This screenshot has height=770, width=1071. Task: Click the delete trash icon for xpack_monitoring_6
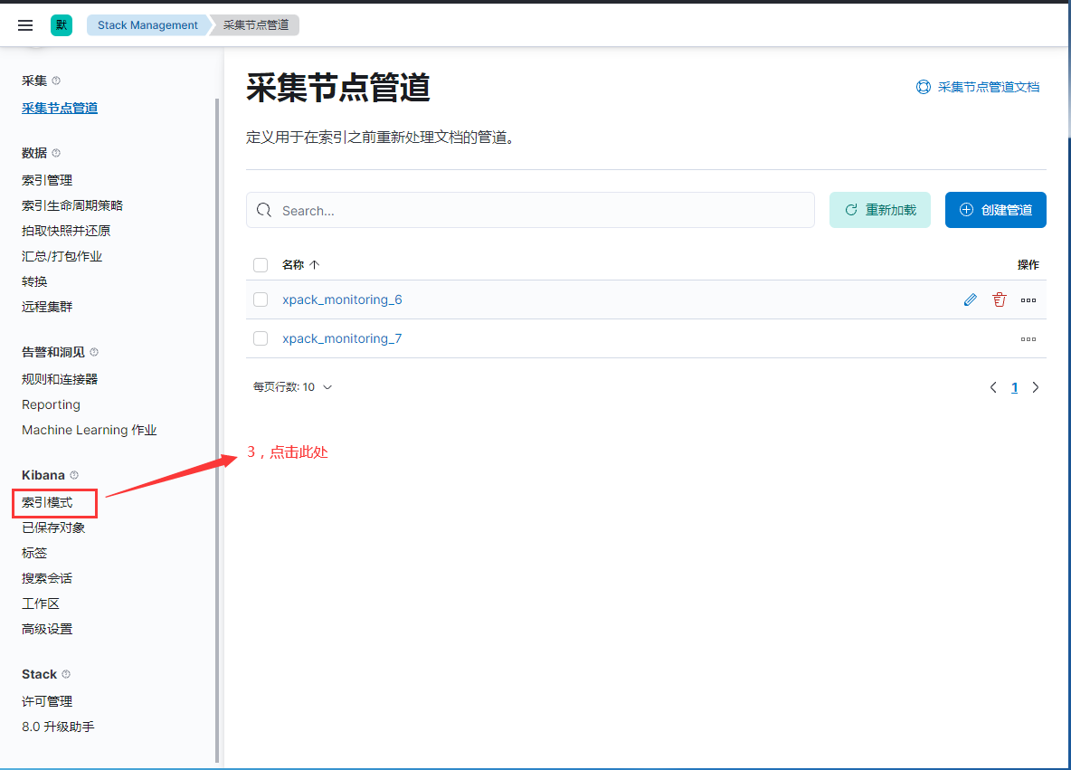(x=999, y=299)
